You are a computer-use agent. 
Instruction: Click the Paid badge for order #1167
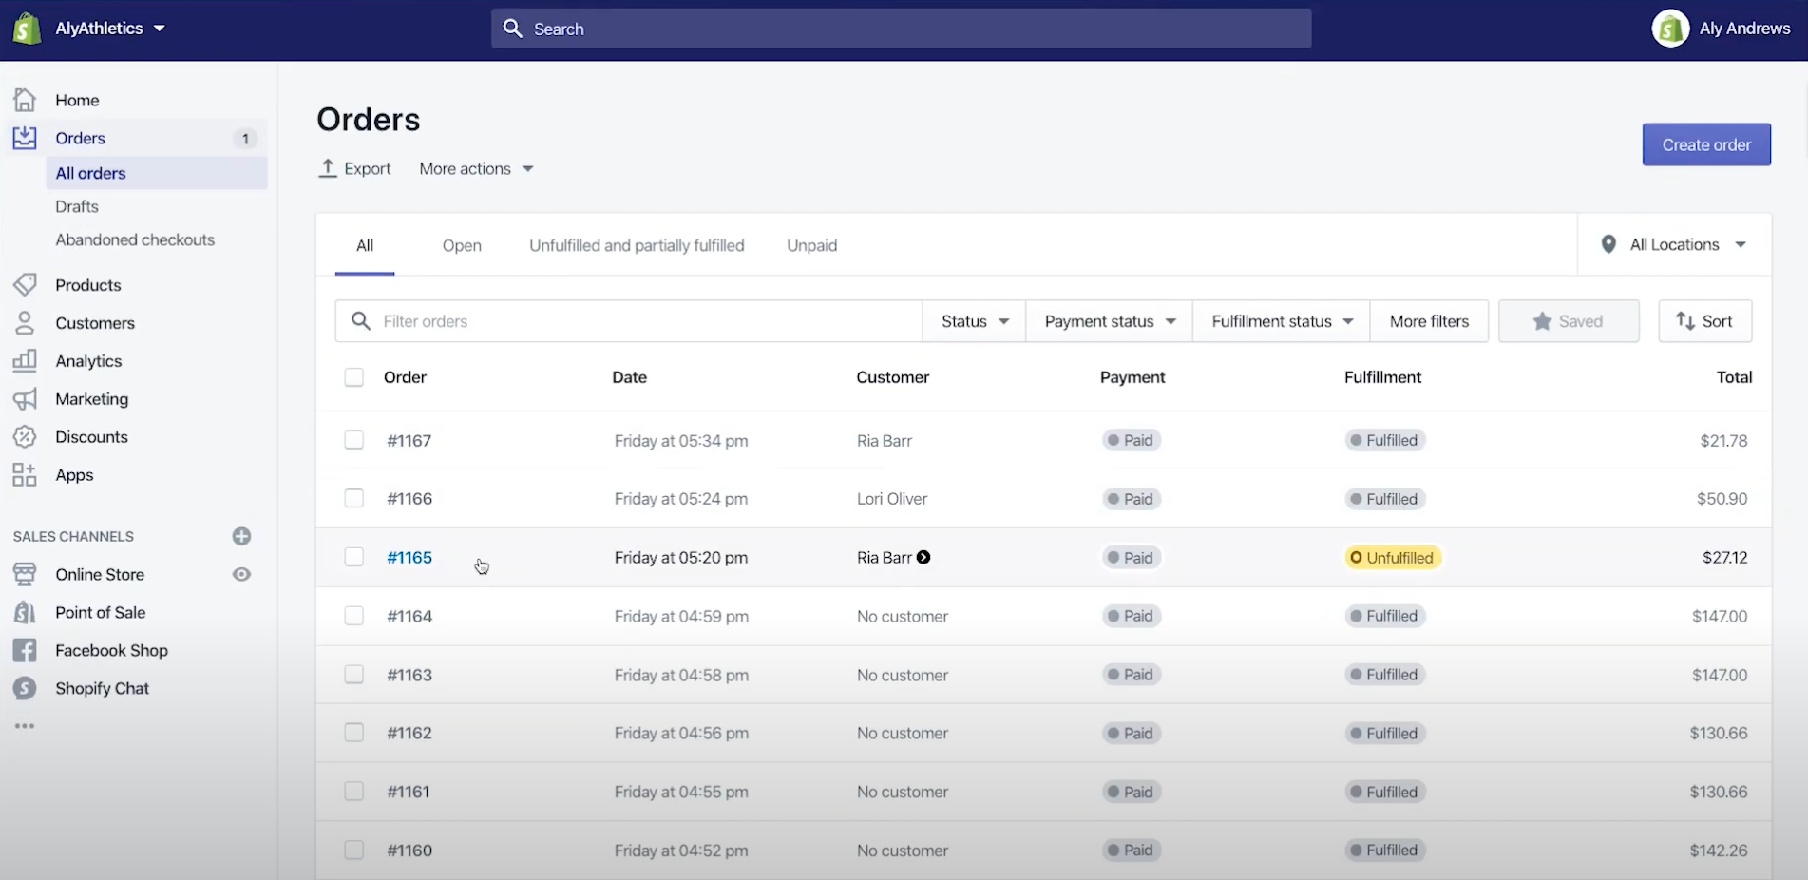(1132, 440)
